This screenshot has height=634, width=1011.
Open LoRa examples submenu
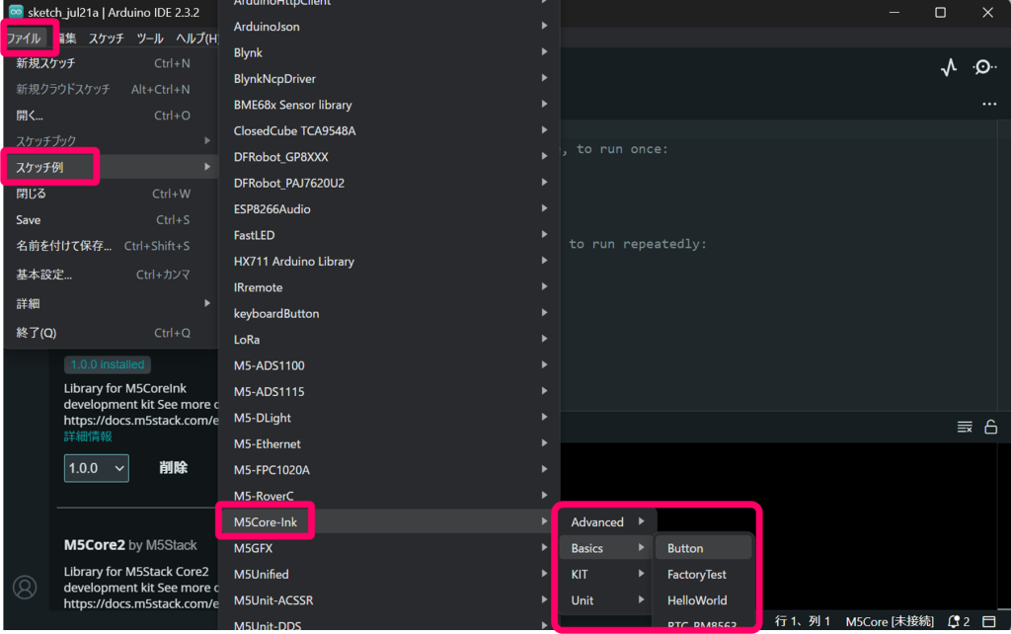click(x=389, y=340)
